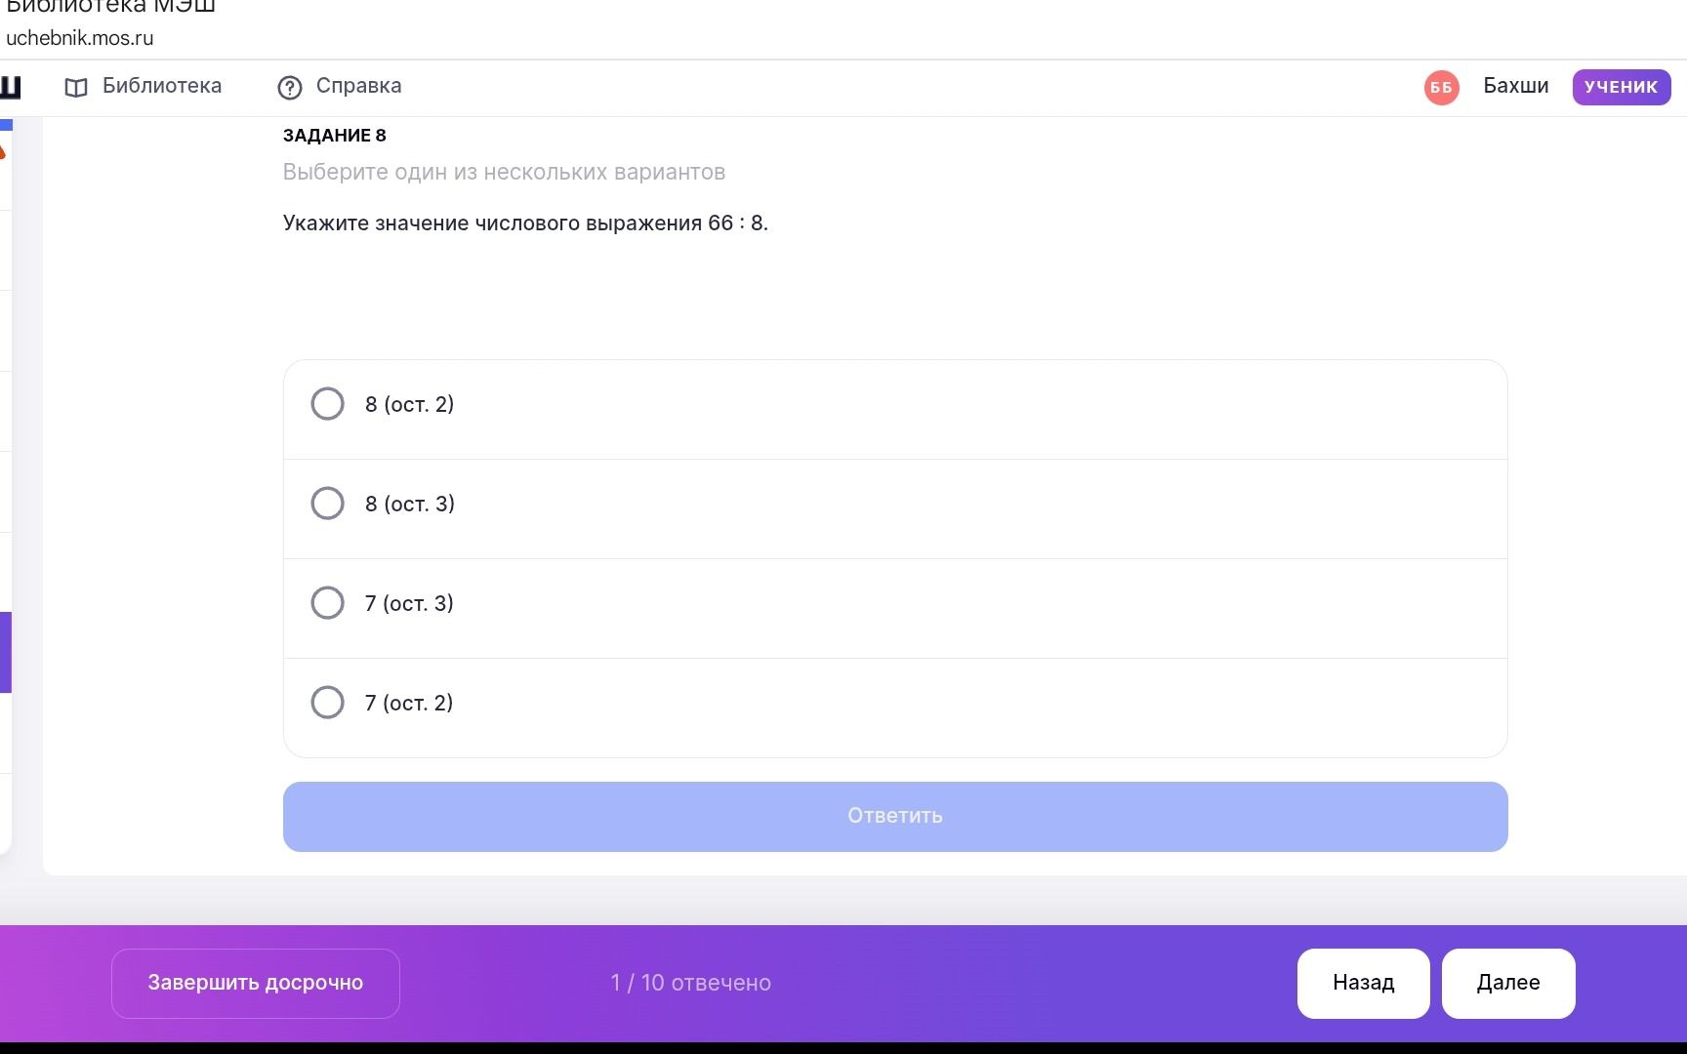Click the Библиотека book icon
Viewport: 1687px width, 1054px height.
[x=76, y=88]
